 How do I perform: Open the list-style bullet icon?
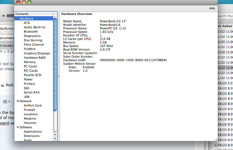click(x=5, y=101)
